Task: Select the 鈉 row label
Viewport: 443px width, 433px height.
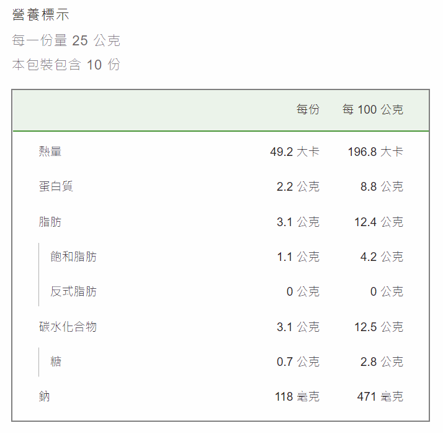Action: pos(44,396)
